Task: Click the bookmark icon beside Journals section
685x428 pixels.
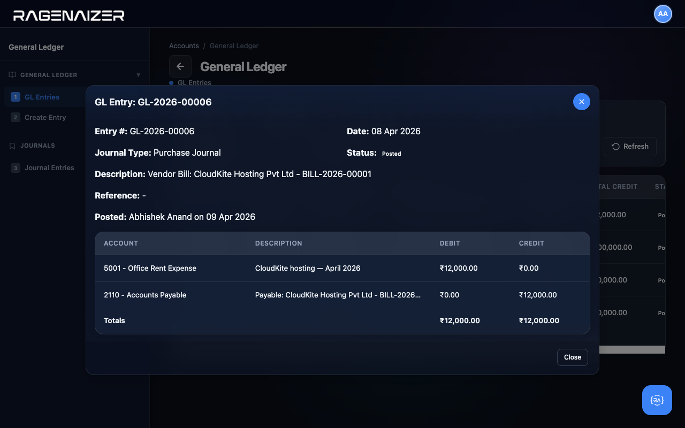Action: 12,146
